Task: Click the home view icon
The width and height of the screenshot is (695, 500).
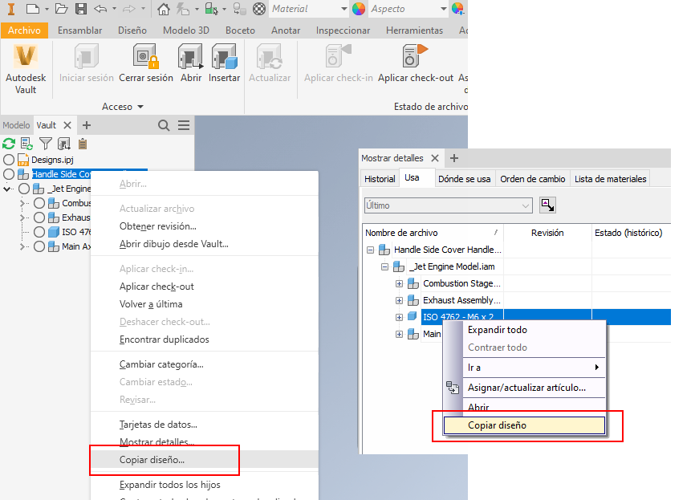Action: [x=164, y=8]
